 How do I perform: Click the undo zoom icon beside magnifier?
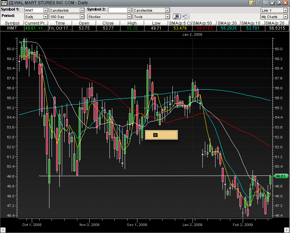[x=185, y=17]
